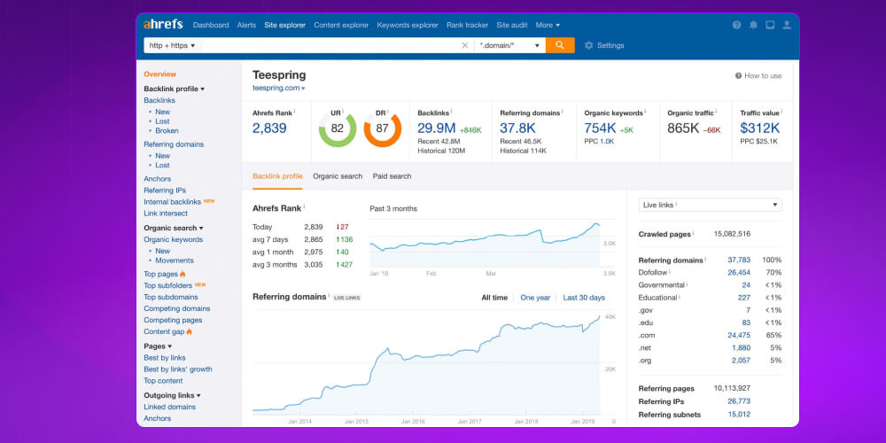
Task: Select the One year chart range
Action: [x=535, y=298]
